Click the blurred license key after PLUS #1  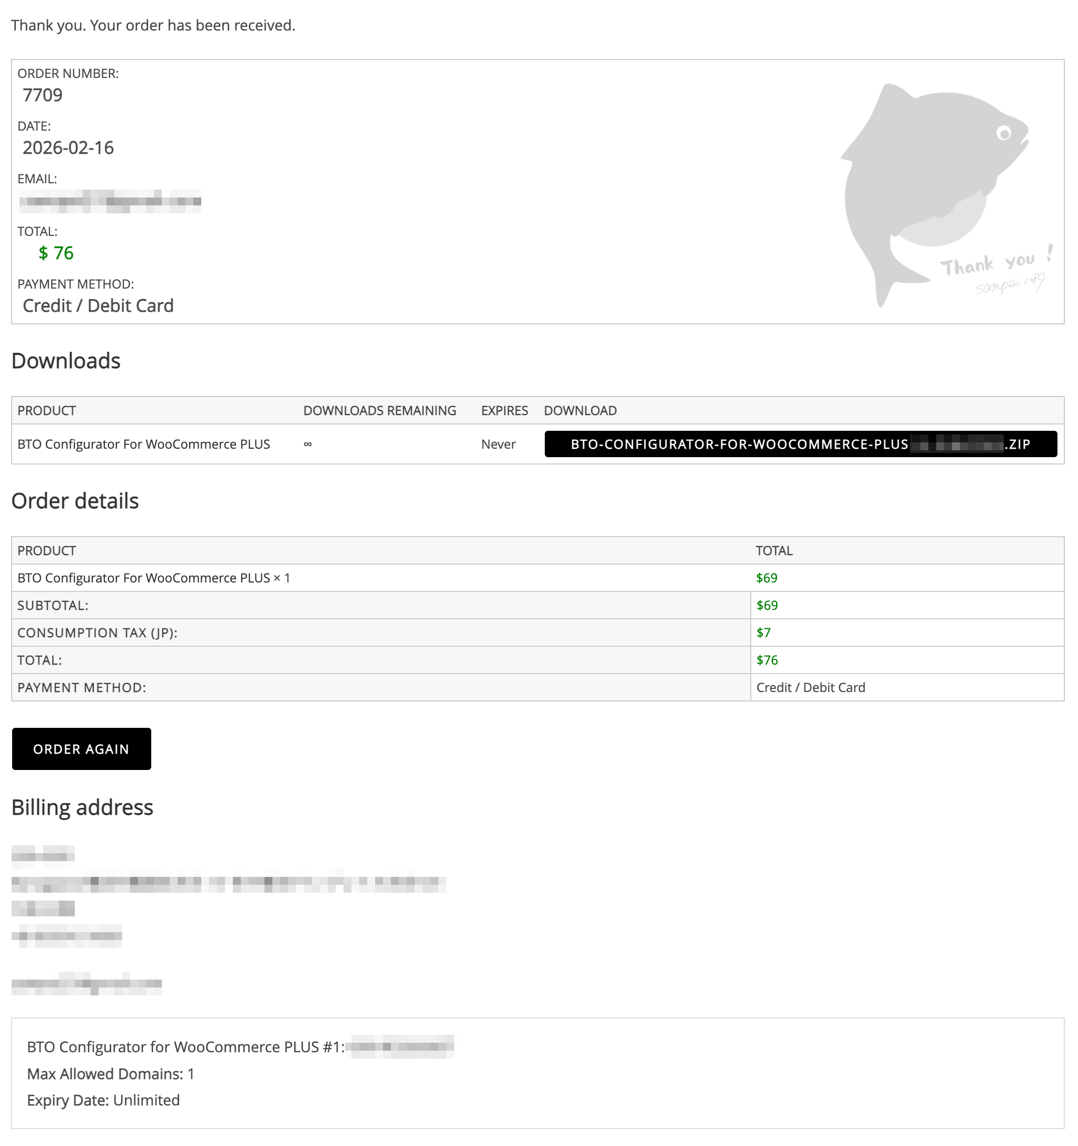[402, 1046]
